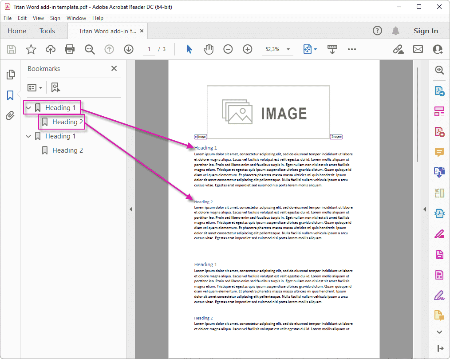
Task: Collapse the right tools pane arrow
Action: tap(424, 209)
